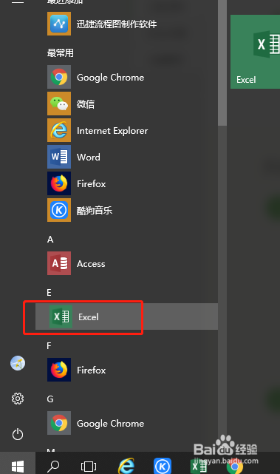The height and width of the screenshot is (474, 280).
Task: Click the 最常用 section heading
Action: tap(61, 53)
